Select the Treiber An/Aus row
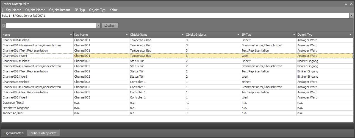355x138 pixels. pyautogui.click(x=177, y=113)
